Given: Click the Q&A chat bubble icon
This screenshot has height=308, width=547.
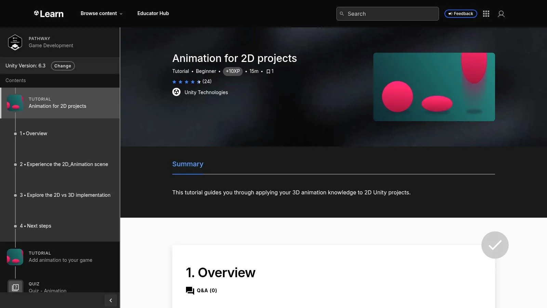Looking at the screenshot, I should (190, 291).
